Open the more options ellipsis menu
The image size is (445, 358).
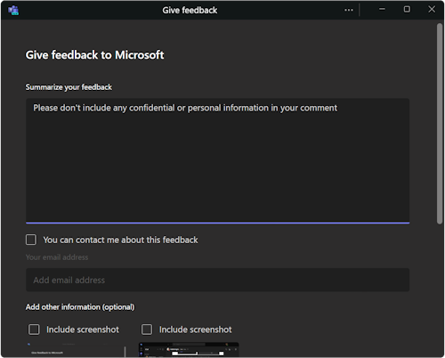349,10
